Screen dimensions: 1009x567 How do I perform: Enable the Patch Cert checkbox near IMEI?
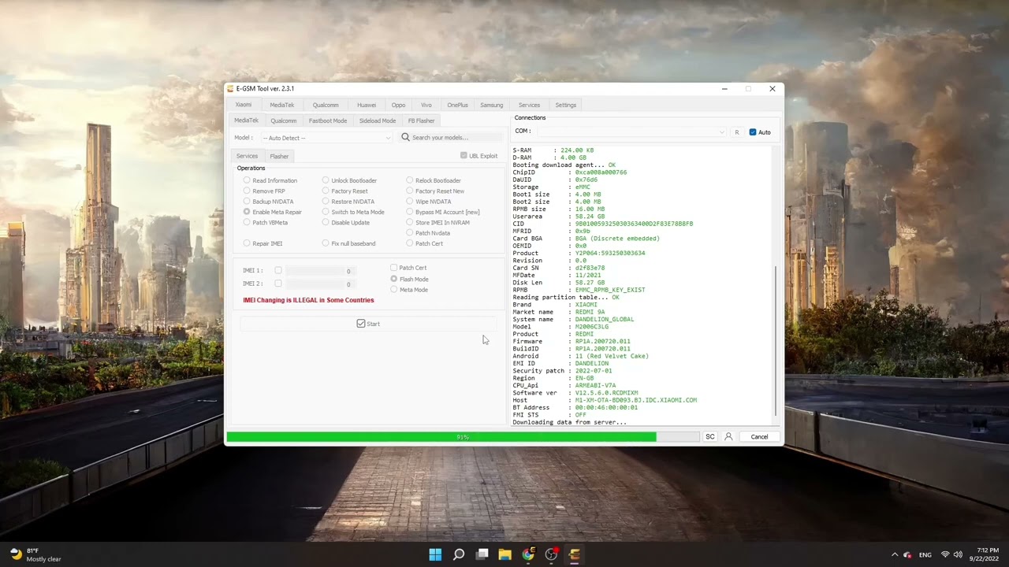394,268
